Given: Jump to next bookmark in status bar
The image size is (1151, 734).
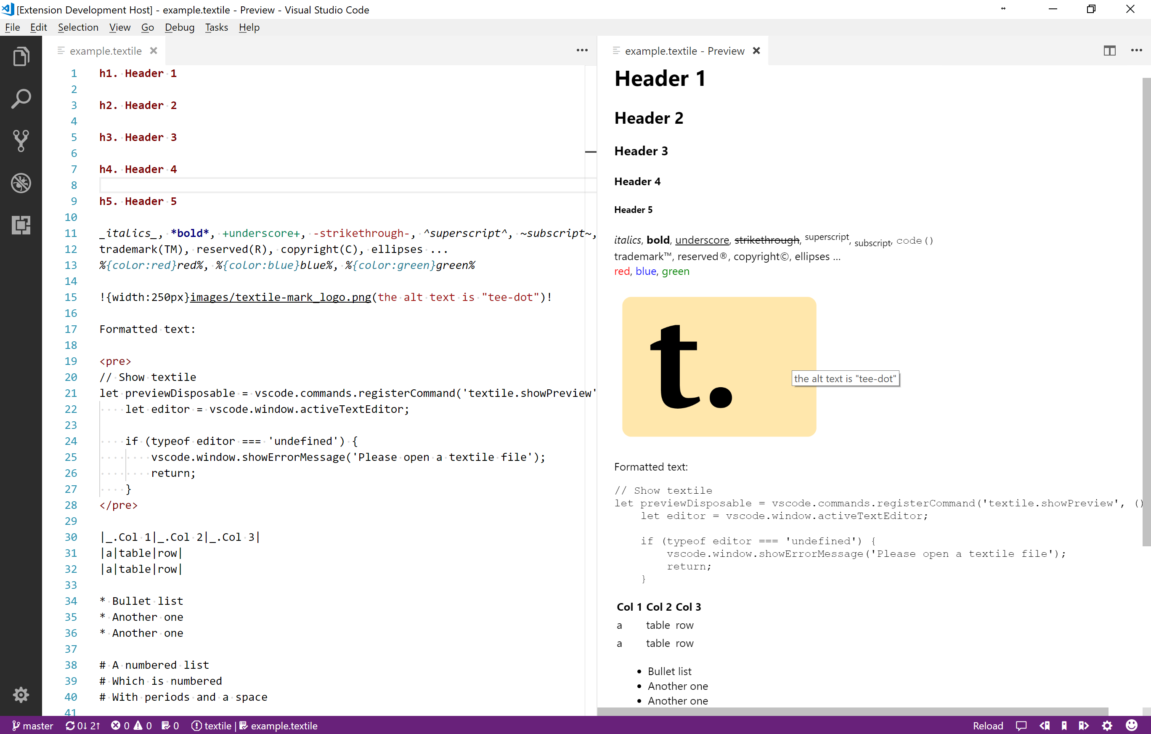Looking at the screenshot, I should tap(1084, 726).
